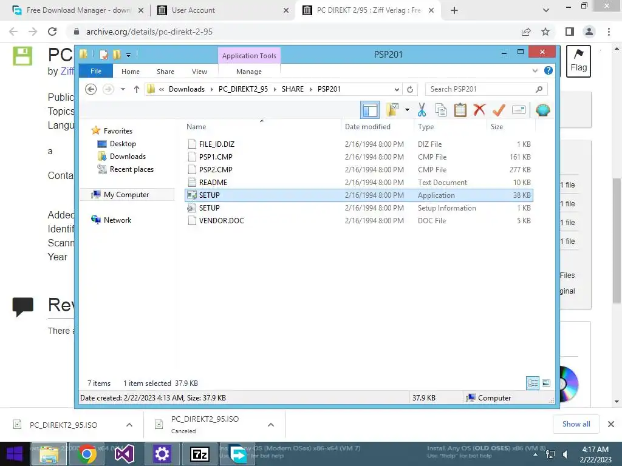Select My Computer in the navigation pane

(x=126, y=195)
